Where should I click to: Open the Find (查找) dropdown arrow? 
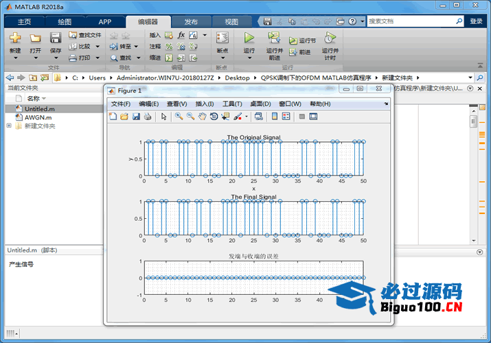coord(139,58)
